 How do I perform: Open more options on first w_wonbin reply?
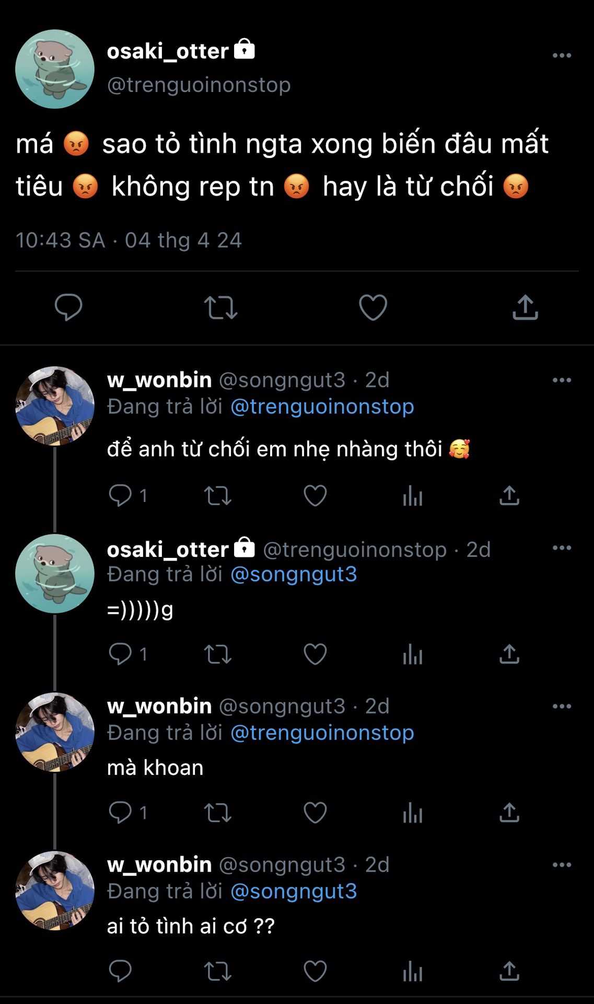click(x=562, y=380)
